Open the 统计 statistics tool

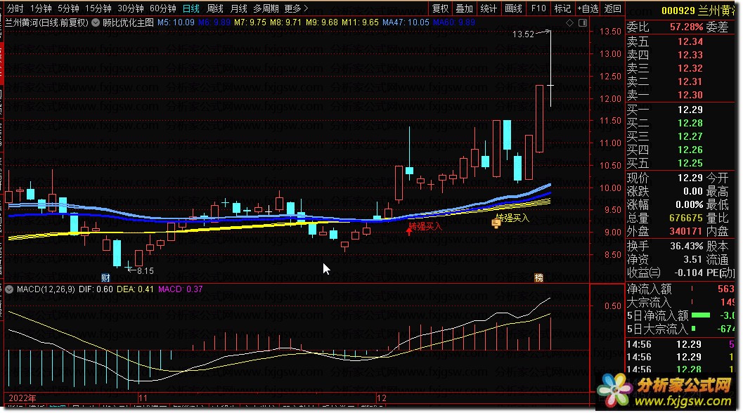(489, 8)
